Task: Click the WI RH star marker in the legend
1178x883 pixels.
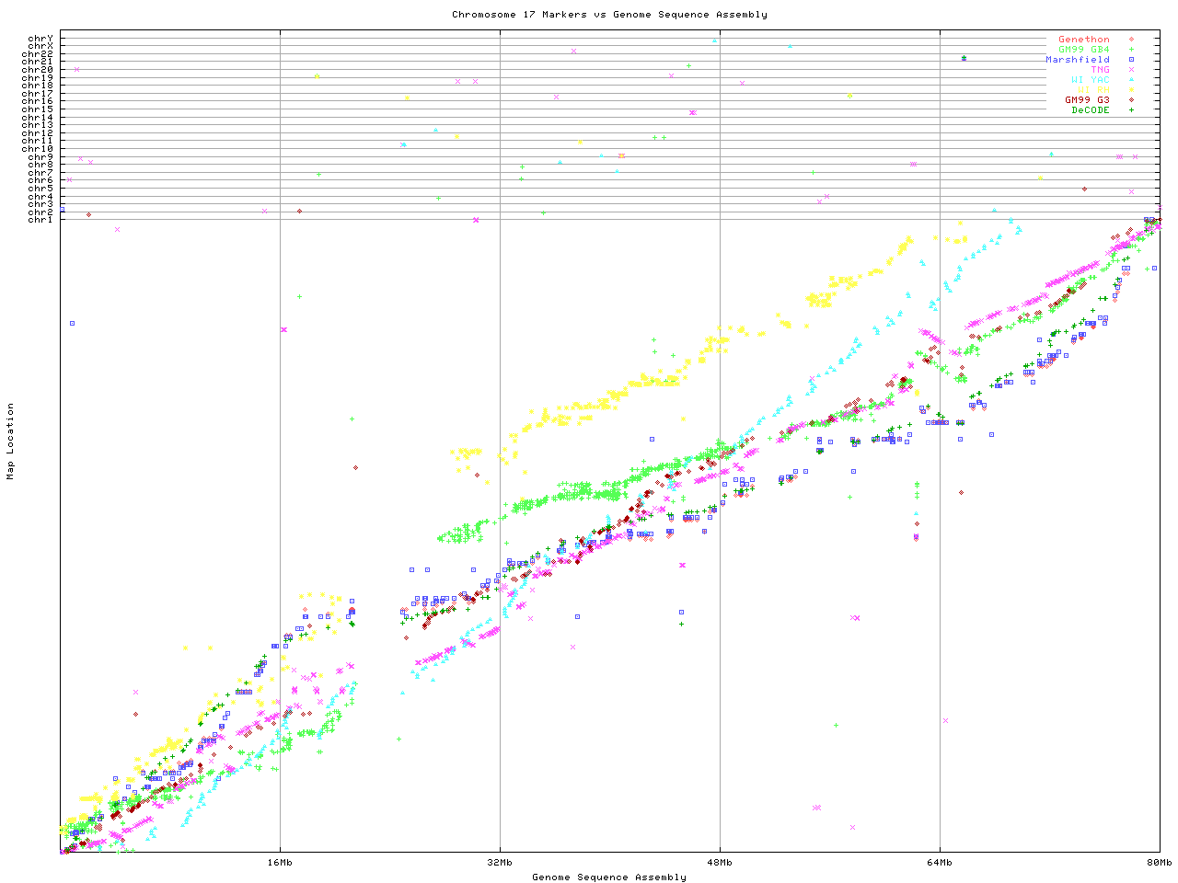Action: point(1131,90)
